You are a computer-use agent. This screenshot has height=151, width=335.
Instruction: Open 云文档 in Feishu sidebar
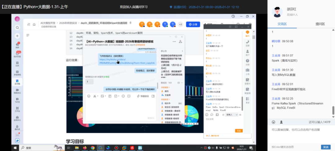pos(17,82)
